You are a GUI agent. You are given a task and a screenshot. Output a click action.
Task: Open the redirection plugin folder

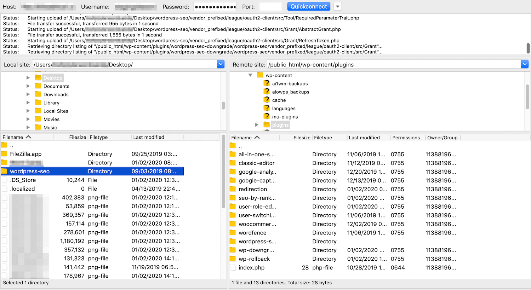[252, 189]
